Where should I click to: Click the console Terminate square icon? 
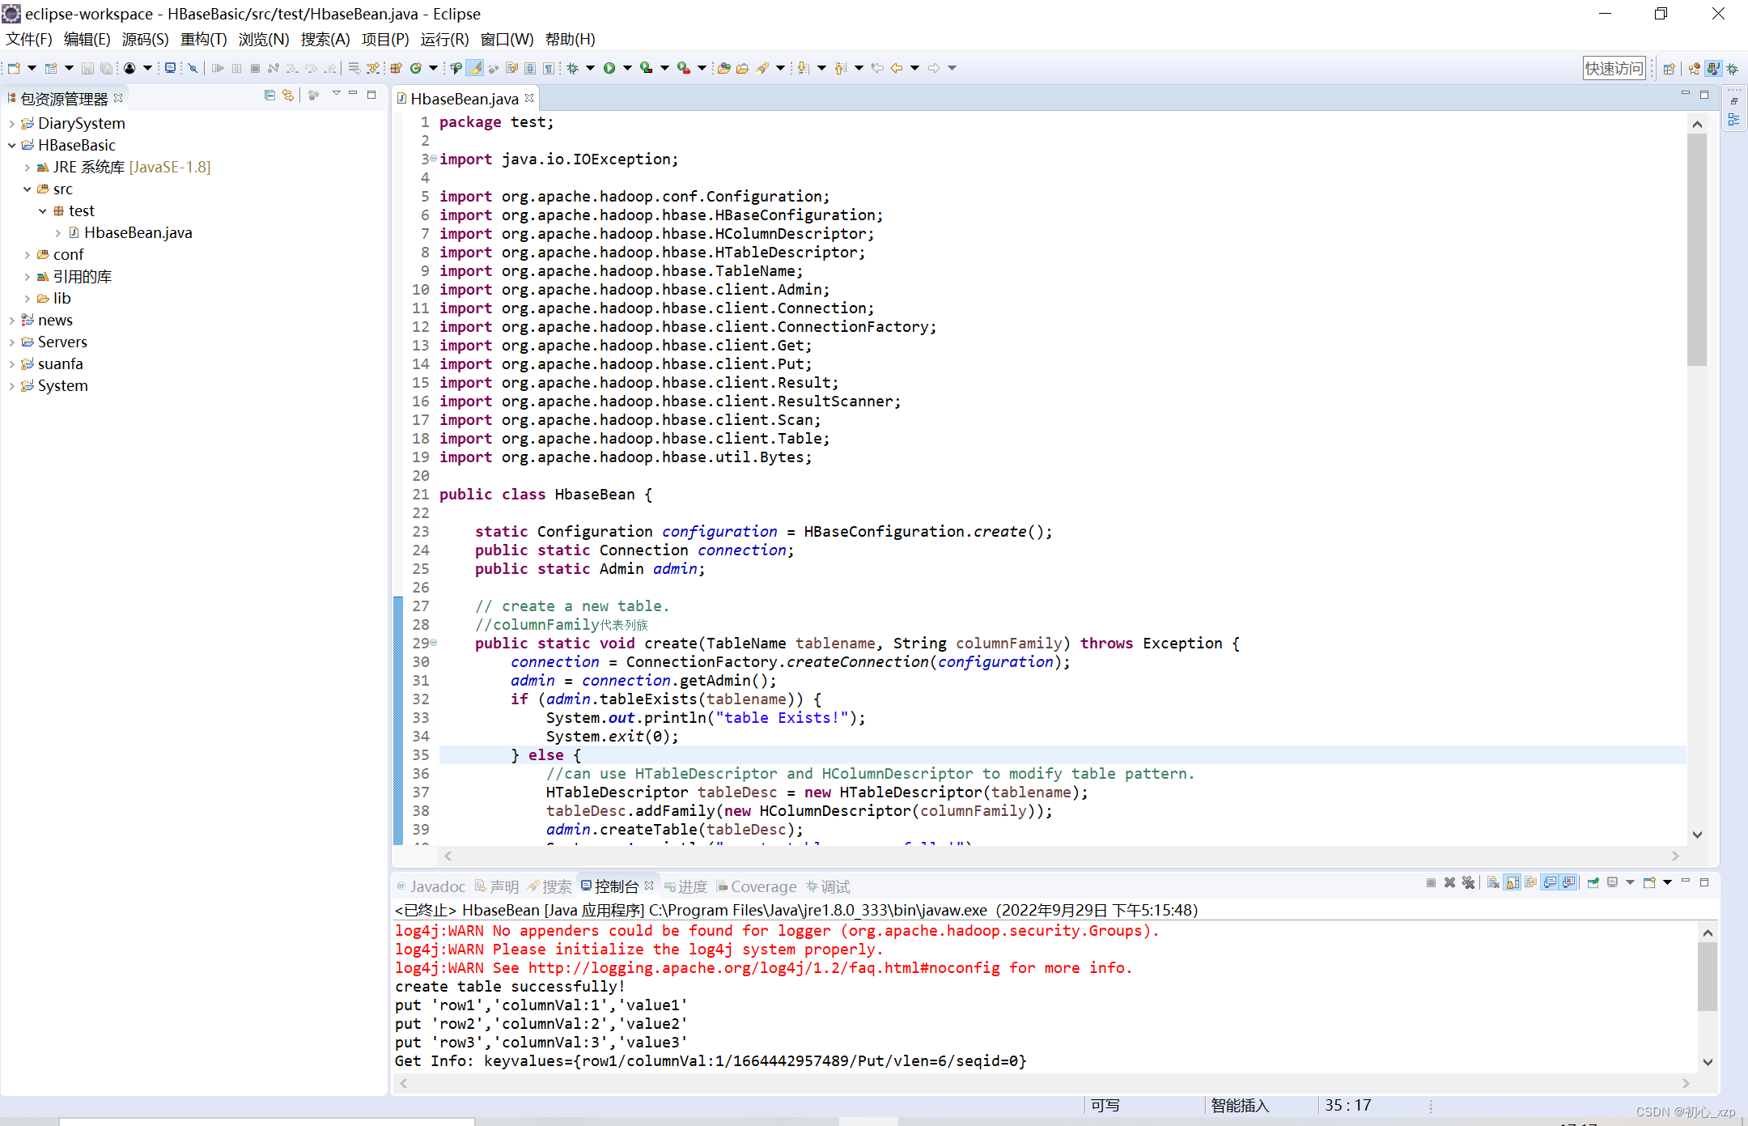pyautogui.click(x=1431, y=882)
